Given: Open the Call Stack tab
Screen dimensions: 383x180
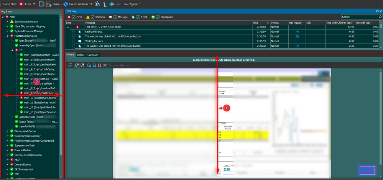Looking at the screenshot, I should (x=93, y=55).
